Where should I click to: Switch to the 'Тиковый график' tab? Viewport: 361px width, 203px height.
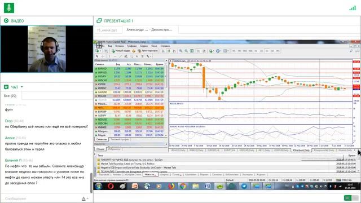120,139
